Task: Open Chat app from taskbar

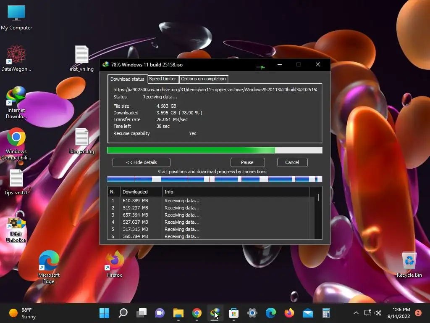Action: click(160, 313)
